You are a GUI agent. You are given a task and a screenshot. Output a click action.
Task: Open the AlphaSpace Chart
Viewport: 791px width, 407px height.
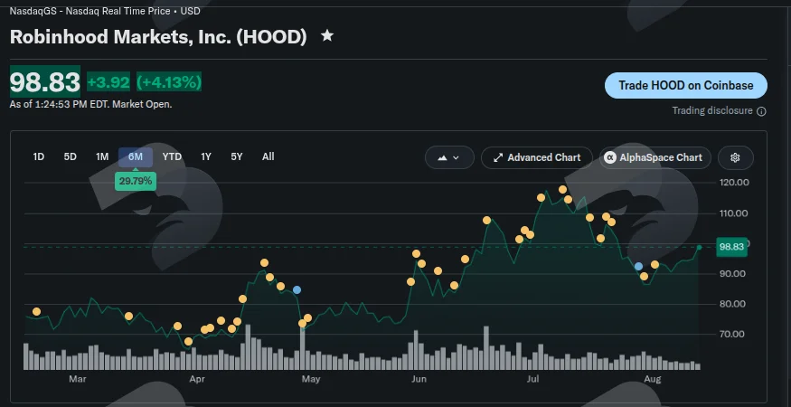pos(655,157)
